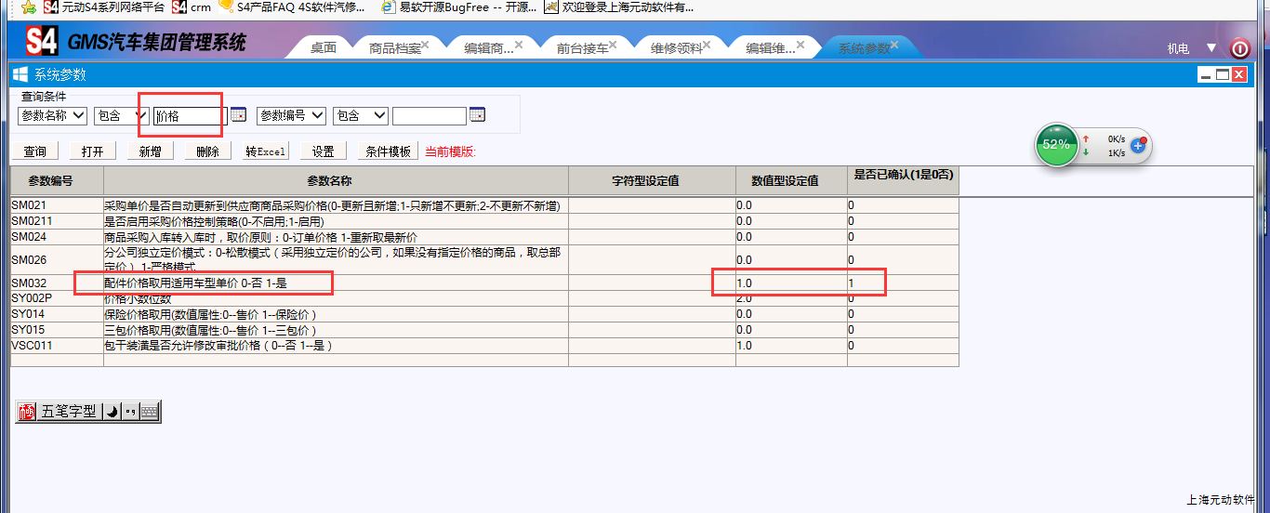
Task: Switch to the 前台接车 tab
Action: (582, 48)
